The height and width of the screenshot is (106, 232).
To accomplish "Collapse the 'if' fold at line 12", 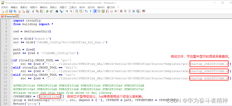I will coord(12,60).
